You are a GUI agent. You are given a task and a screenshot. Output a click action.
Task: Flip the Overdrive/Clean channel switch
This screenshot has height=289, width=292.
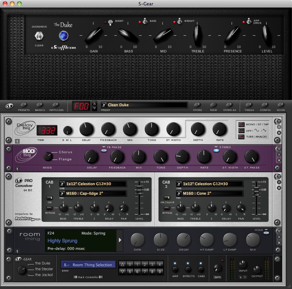coord(39,36)
